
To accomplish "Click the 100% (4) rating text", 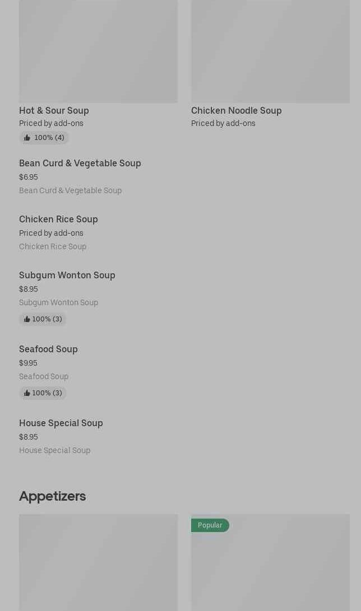I will point(49,138).
